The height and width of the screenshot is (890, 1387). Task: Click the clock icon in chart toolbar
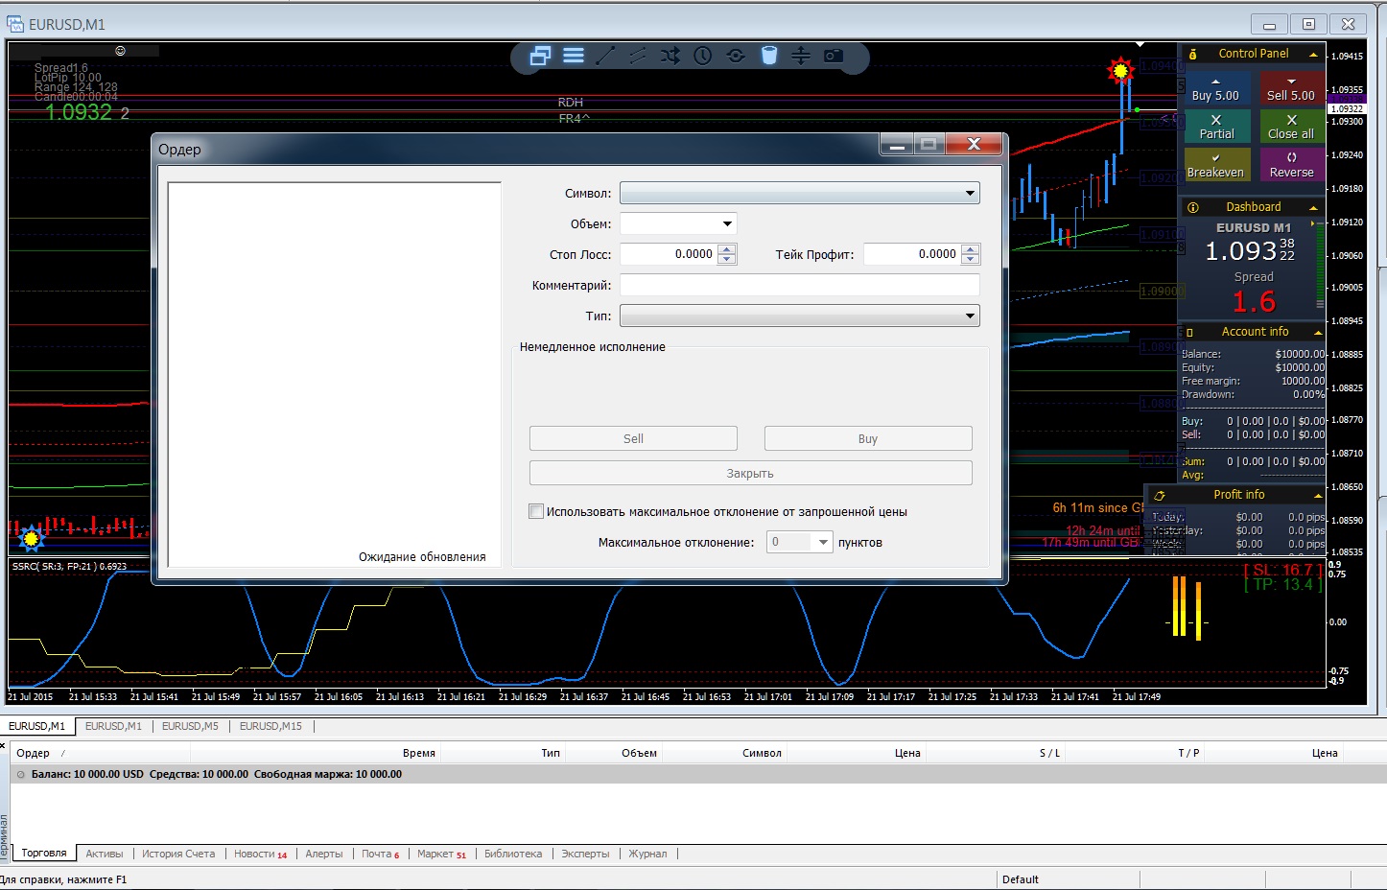(703, 56)
